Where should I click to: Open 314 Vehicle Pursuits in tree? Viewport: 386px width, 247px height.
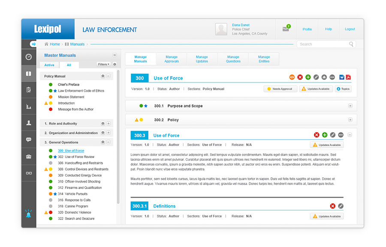click(x=72, y=194)
